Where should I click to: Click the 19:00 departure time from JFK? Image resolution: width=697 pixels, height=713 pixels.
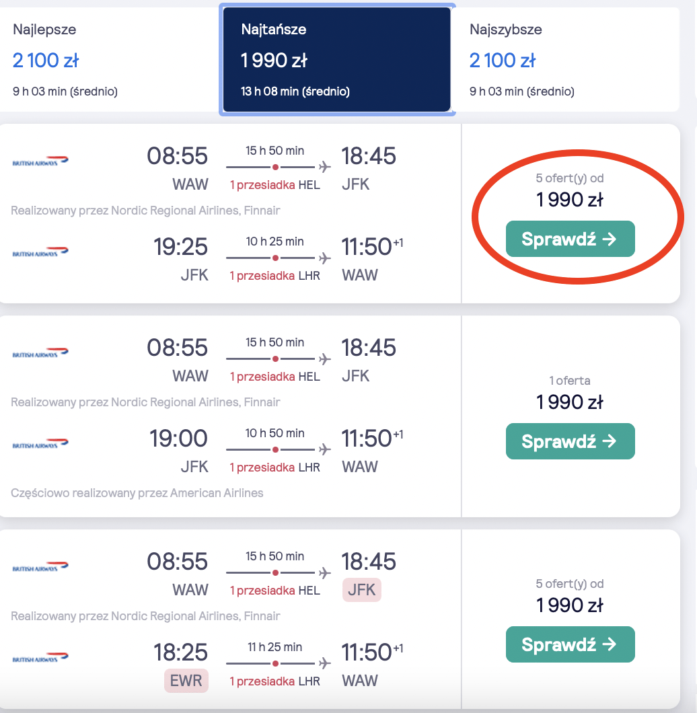(178, 439)
